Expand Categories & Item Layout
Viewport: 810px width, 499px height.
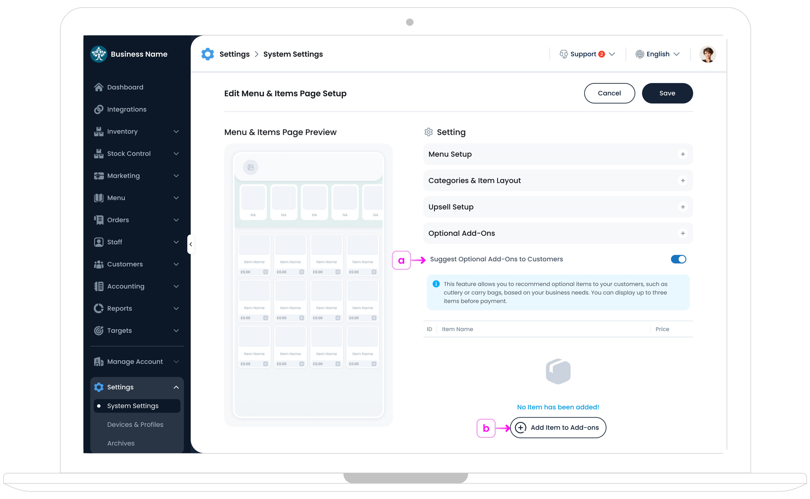(683, 180)
